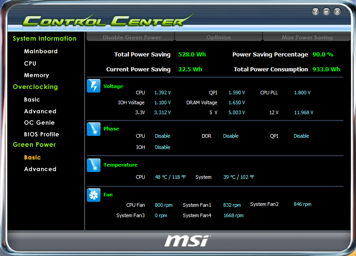356x256 pixels.
Task: Select the highlighted Basic under Green Power
Action: point(33,158)
